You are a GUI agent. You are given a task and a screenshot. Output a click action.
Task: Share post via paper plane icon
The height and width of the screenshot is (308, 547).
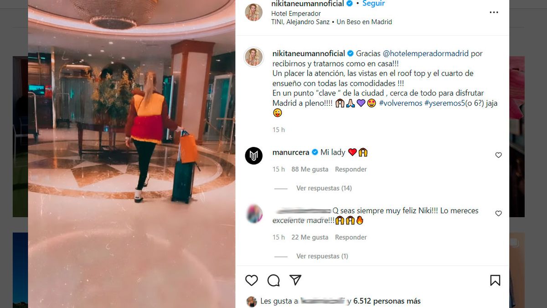click(295, 280)
